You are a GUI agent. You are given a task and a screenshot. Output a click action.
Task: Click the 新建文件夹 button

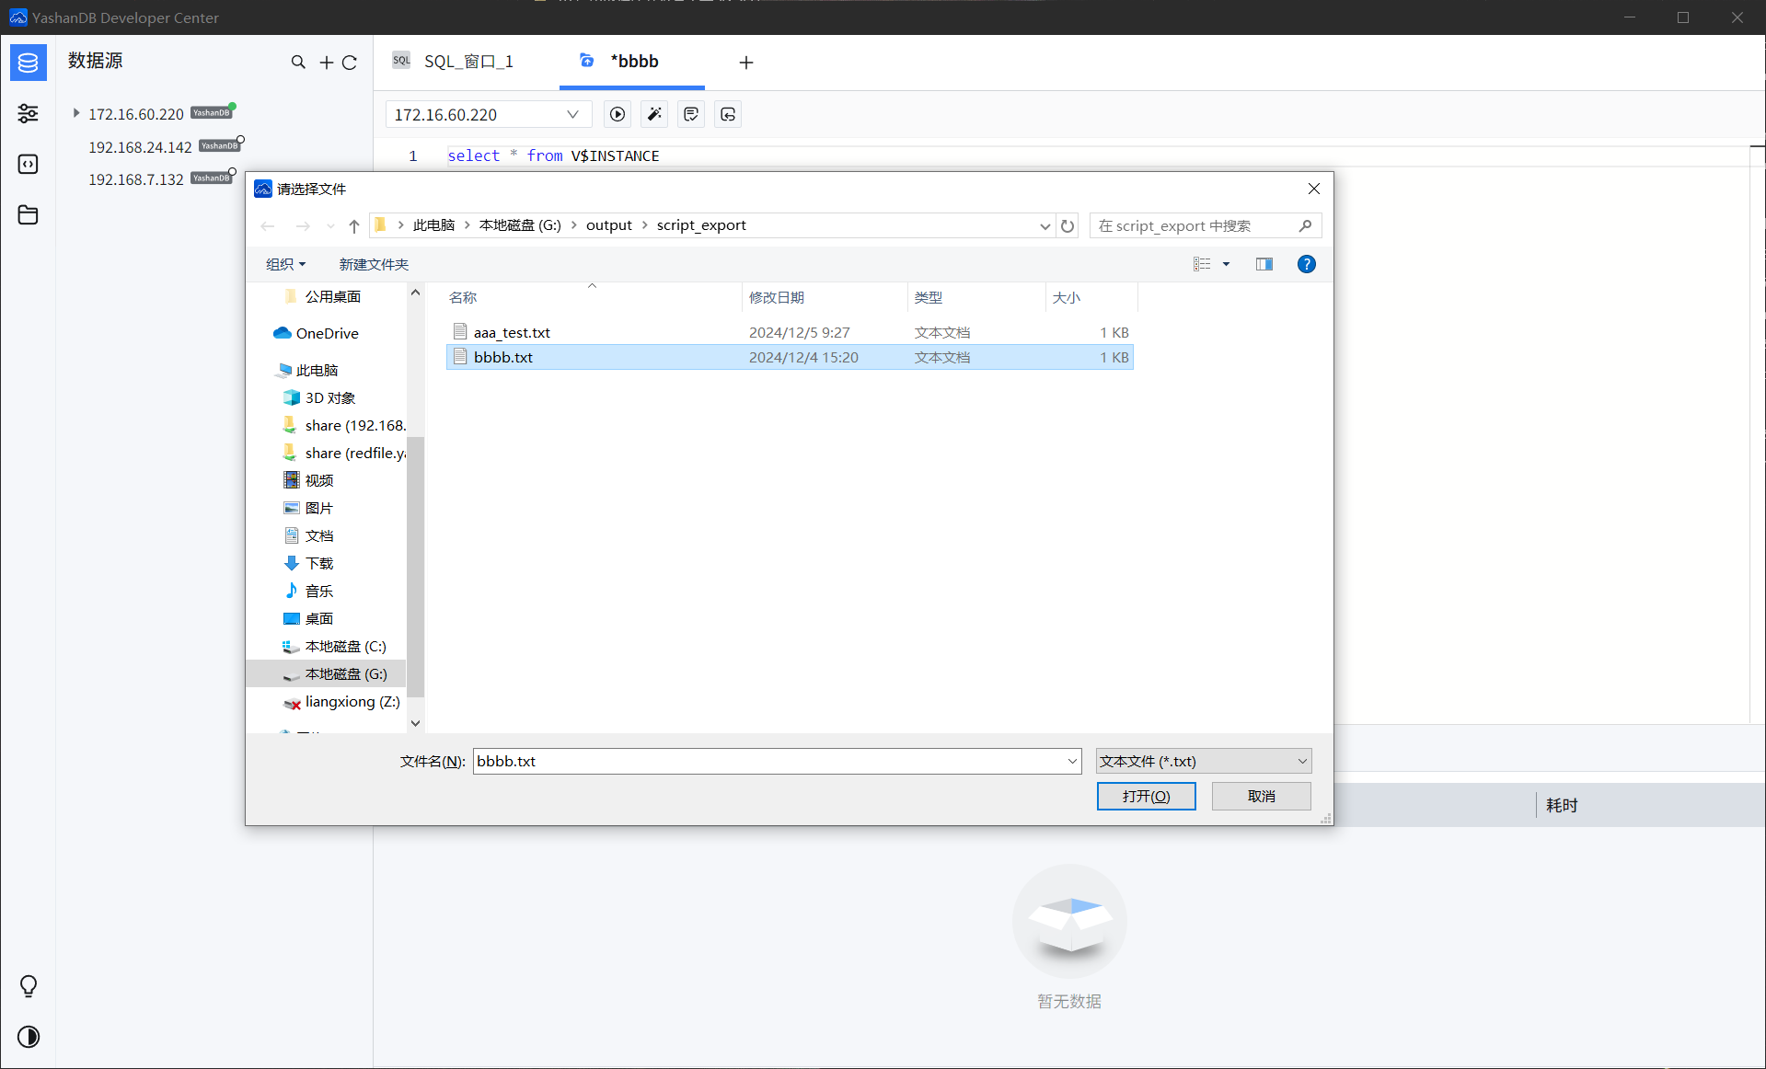[x=374, y=264]
